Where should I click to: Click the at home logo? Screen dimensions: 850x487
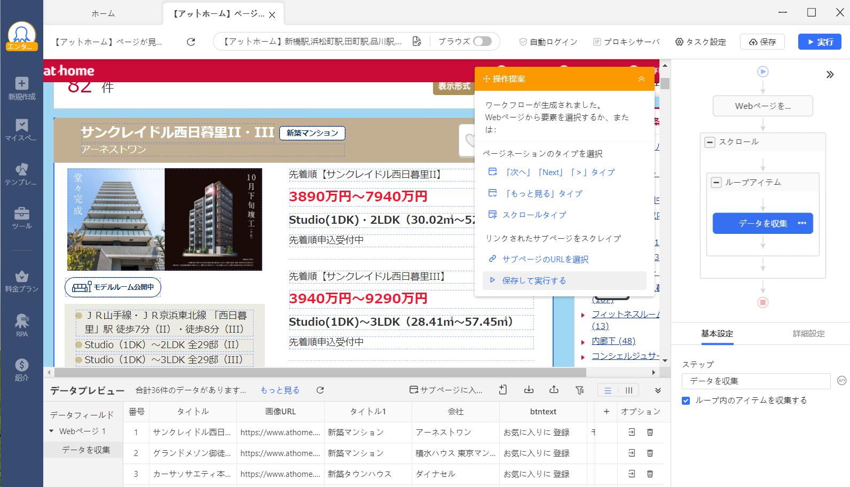(x=69, y=70)
